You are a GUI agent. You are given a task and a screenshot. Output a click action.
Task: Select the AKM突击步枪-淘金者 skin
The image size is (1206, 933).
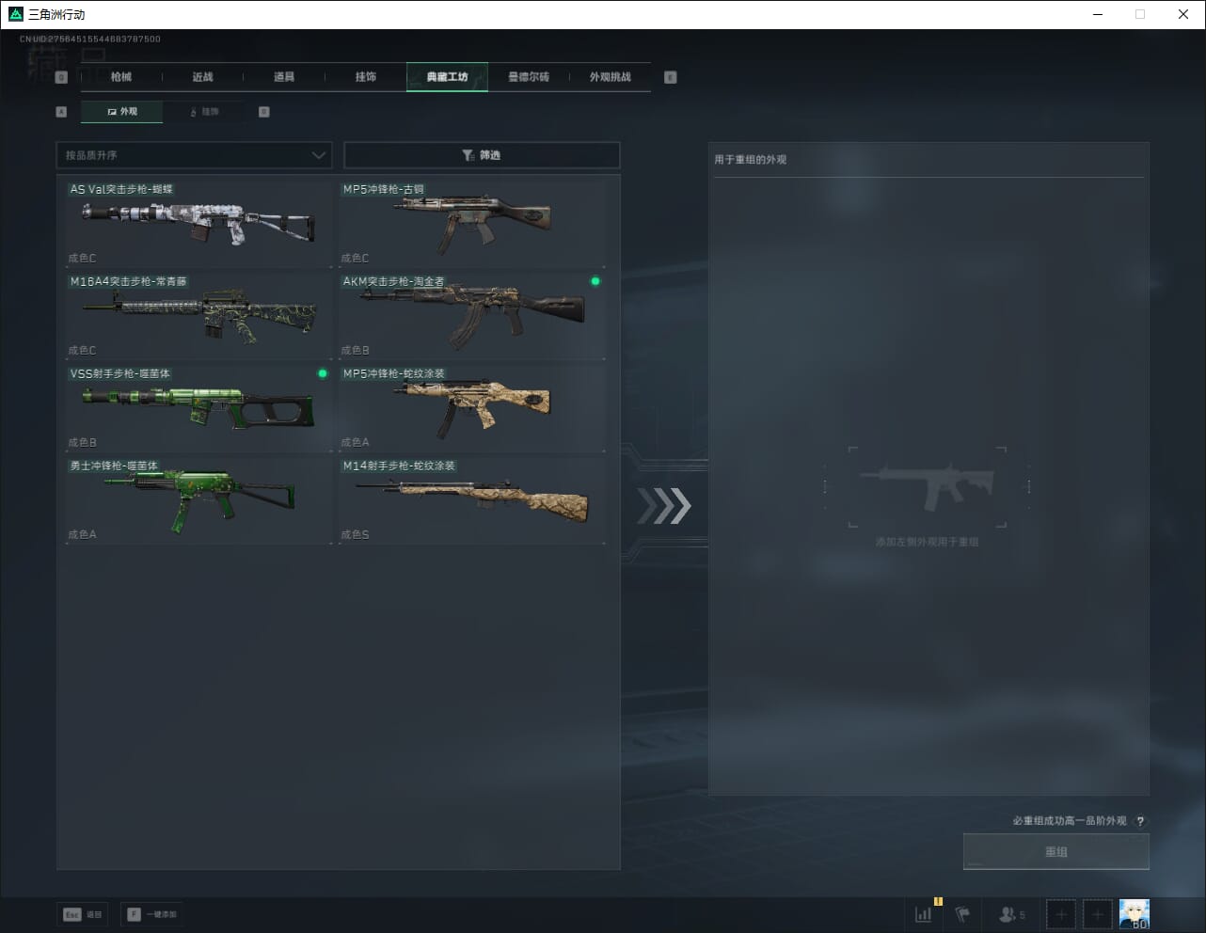click(471, 315)
